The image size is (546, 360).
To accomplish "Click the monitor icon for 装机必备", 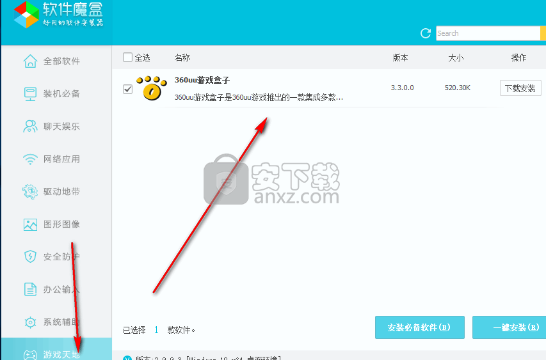I will point(30,94).
